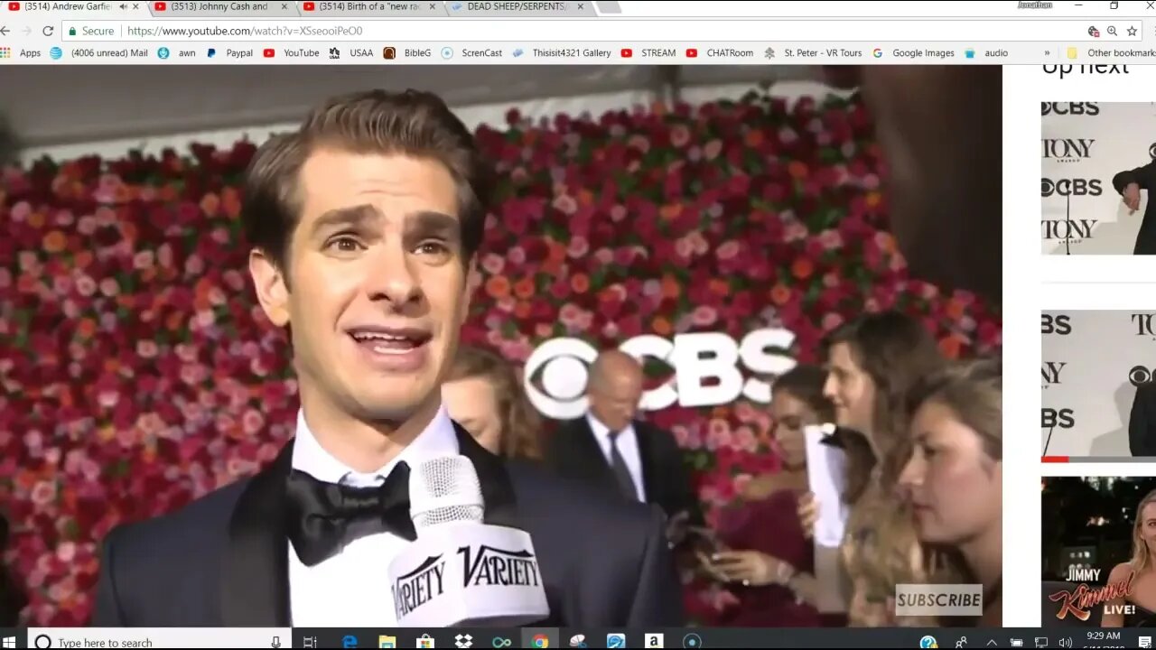Close the DEAD SHEEP/SERPENTS tab
Viewport: 1156px width, 650px height.
582,7
